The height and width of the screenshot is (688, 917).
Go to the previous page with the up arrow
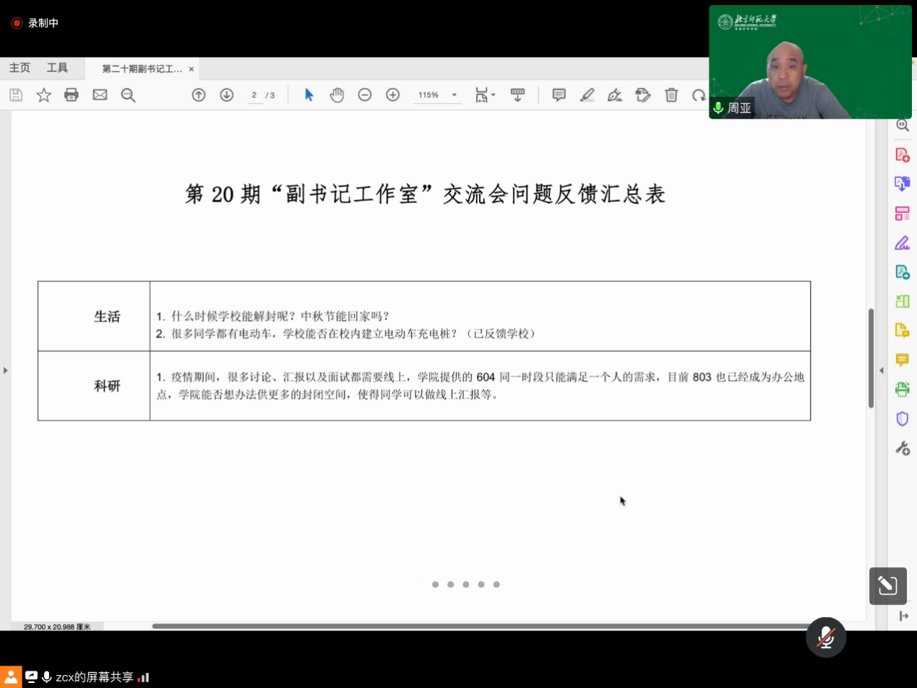tap(198, 95)
